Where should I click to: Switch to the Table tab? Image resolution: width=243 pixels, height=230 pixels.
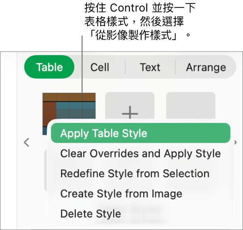(49, 67)
